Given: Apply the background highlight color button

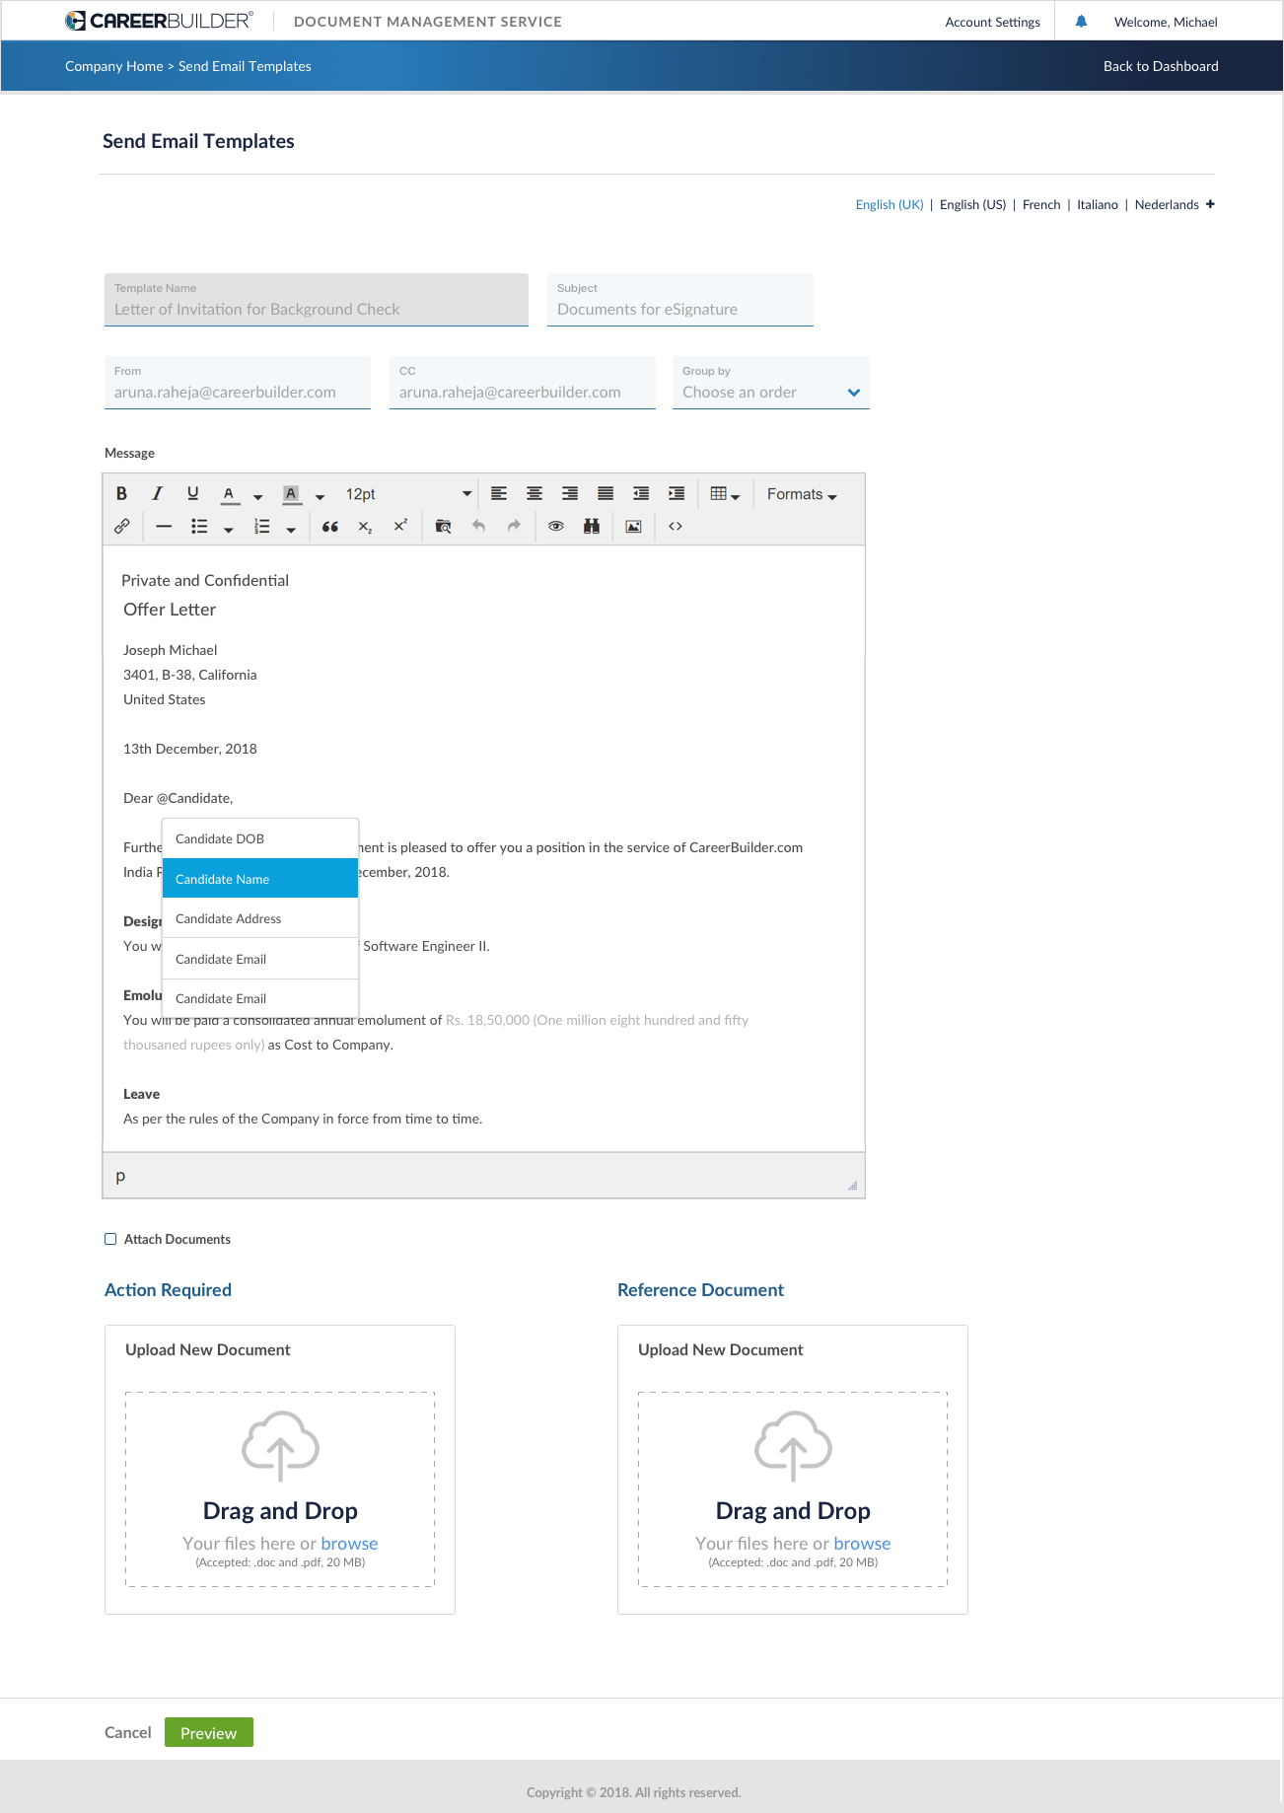Looking at the screenshot, I should [291, 494].
